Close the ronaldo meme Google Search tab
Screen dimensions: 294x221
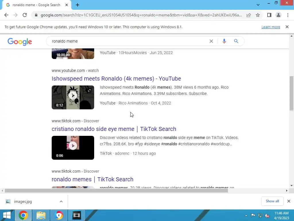pyautogui.click(x=67, y=5)
